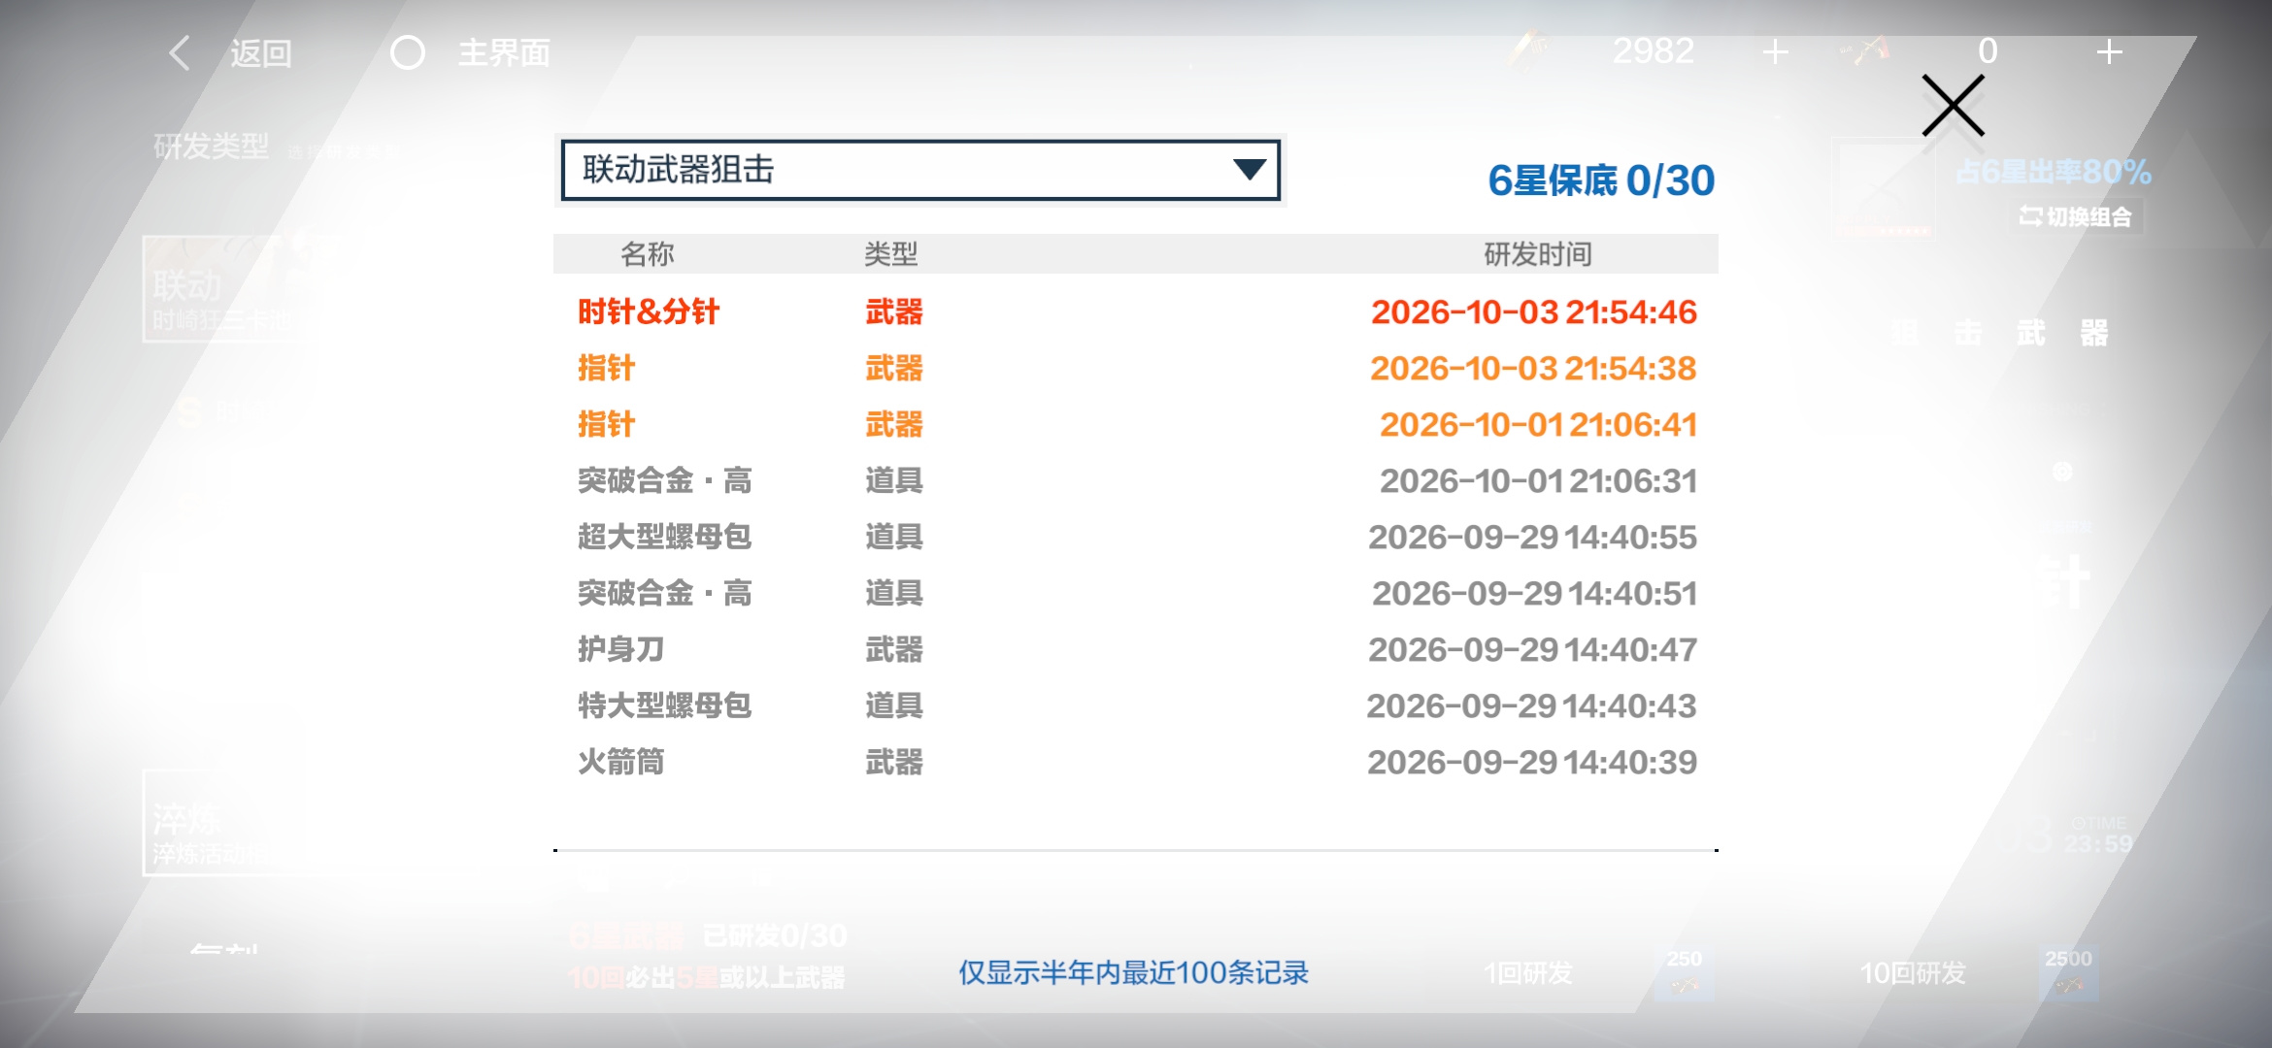The image size is (2272, 1048).
Task: Click the 特大型螺母包 item record
Action: pyautogui.click(x=1136, y=705)
